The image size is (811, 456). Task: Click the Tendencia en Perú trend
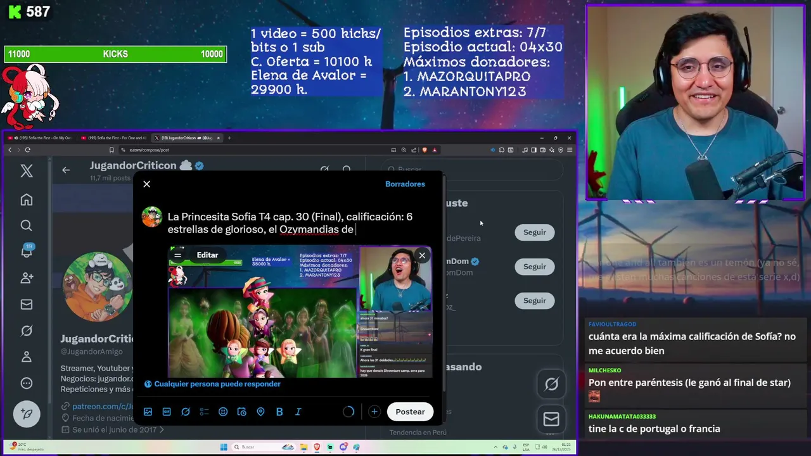click(418, 433)
